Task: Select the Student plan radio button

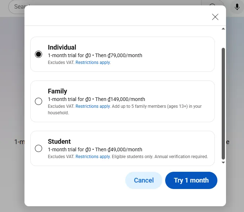Action: [39, 148]
